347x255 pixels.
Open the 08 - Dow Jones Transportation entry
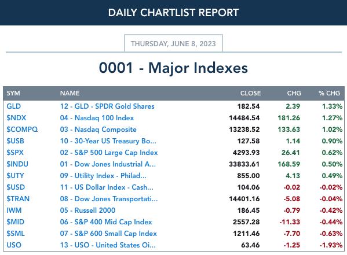tap(109, 199)
